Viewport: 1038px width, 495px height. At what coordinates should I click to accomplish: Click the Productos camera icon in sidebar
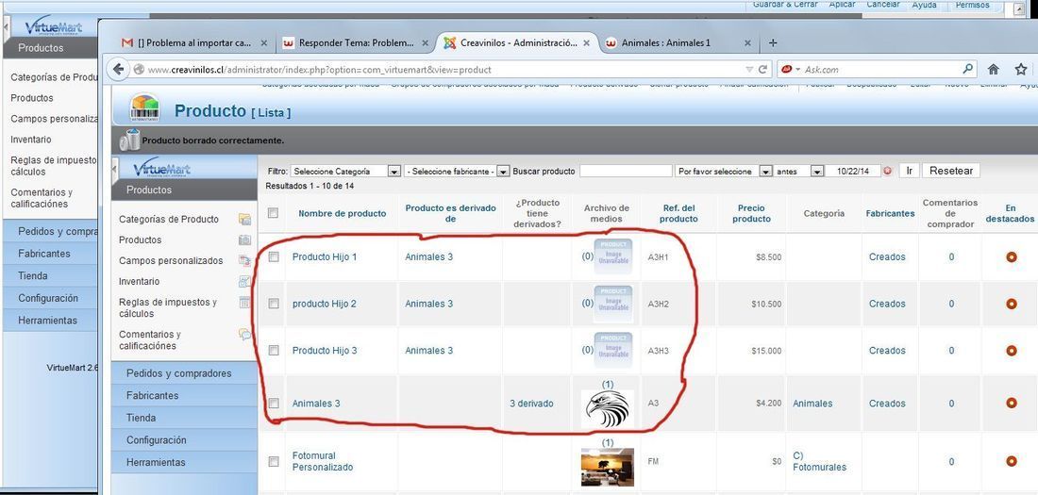click(x=245, y=239)
